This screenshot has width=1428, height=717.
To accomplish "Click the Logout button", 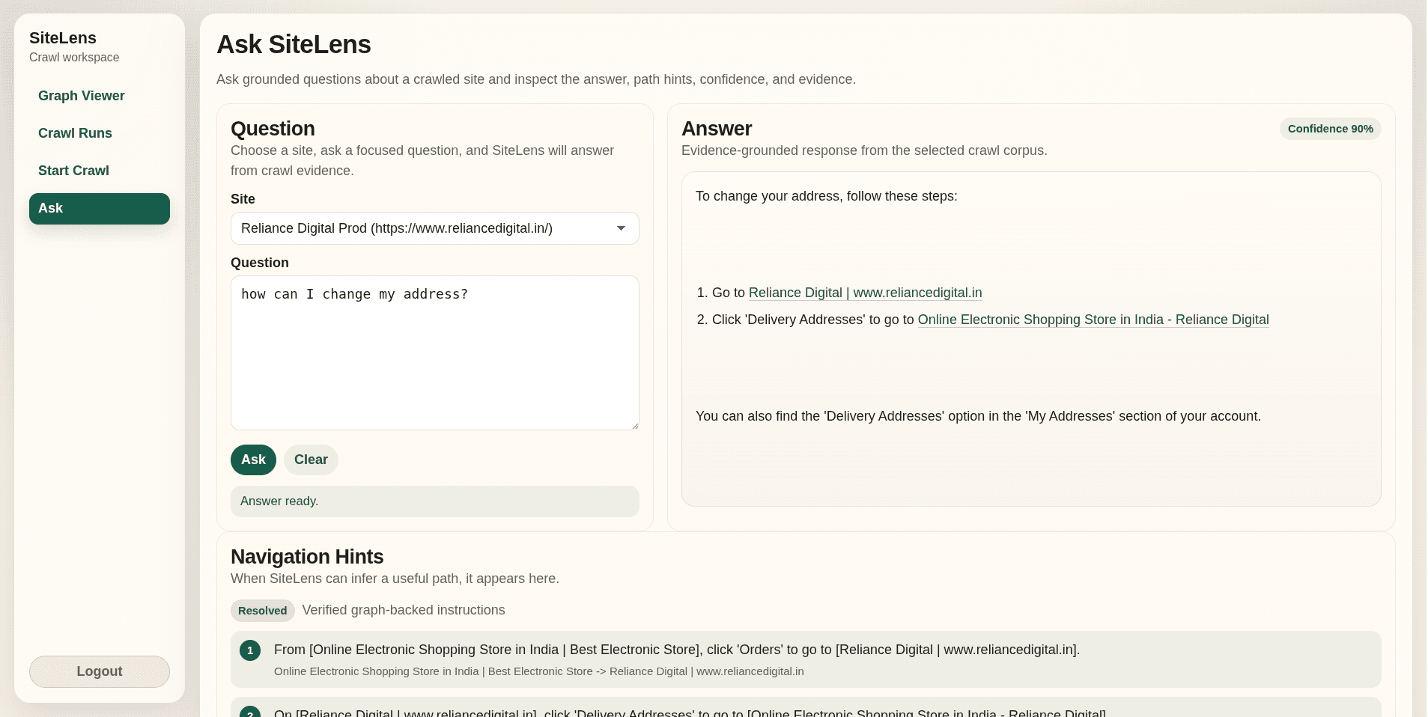I will 100,671.
